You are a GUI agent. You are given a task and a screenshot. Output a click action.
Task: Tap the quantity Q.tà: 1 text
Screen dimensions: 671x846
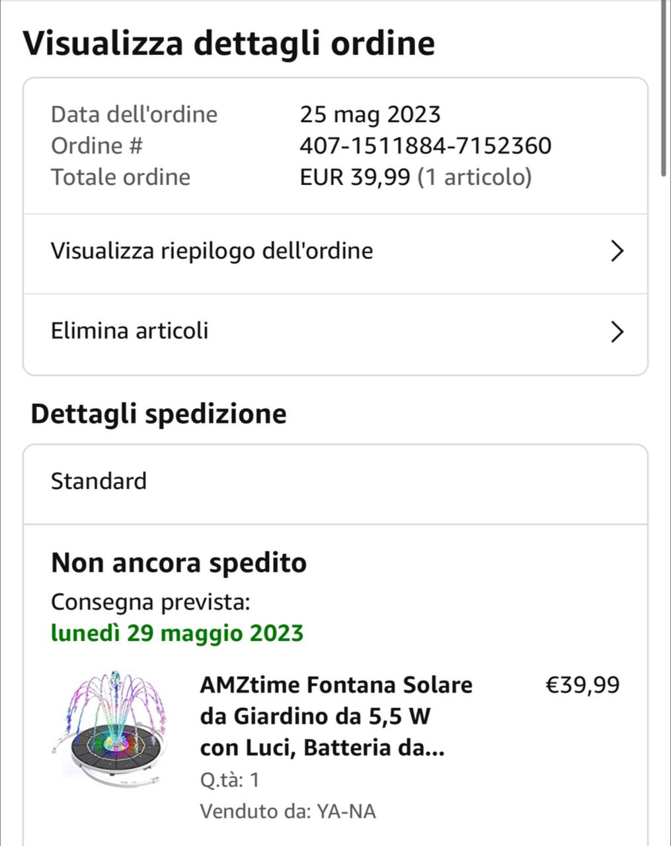coord(229,780)
